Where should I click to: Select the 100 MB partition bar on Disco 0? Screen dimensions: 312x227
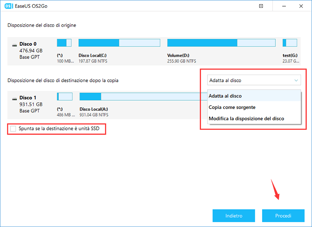64,43
